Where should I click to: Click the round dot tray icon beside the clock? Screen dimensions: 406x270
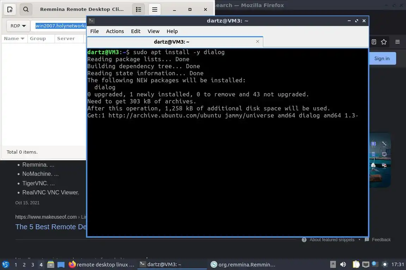[x=385, y=264]
